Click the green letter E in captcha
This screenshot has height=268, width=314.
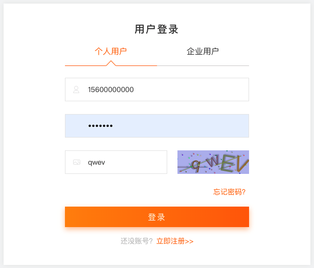227,164
